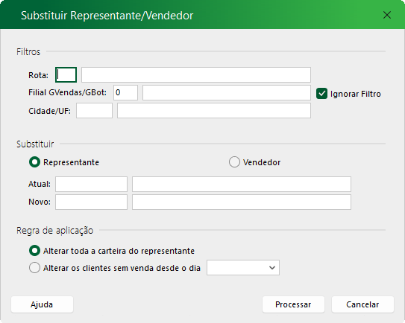Screen dimensions: 405x323
Task: Click the Cancelar button
Action: tap(362, 304)
